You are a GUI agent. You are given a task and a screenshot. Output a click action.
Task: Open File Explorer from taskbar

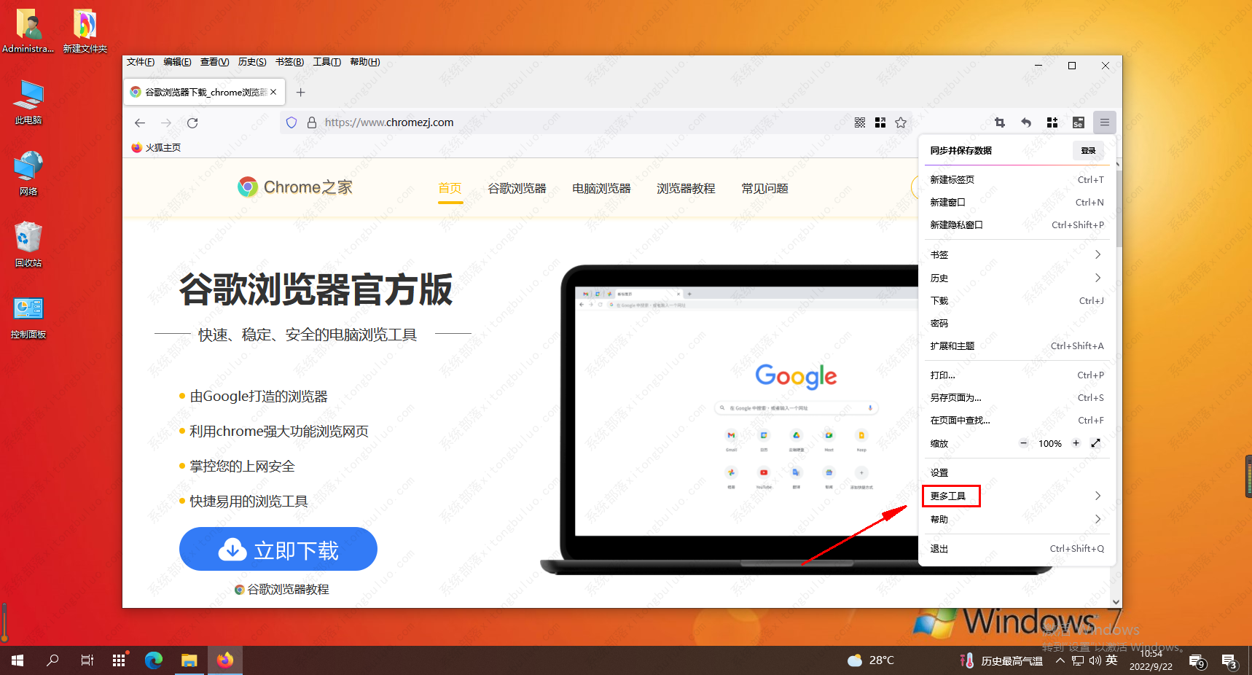pyautogui.click(x=189, y=660)
